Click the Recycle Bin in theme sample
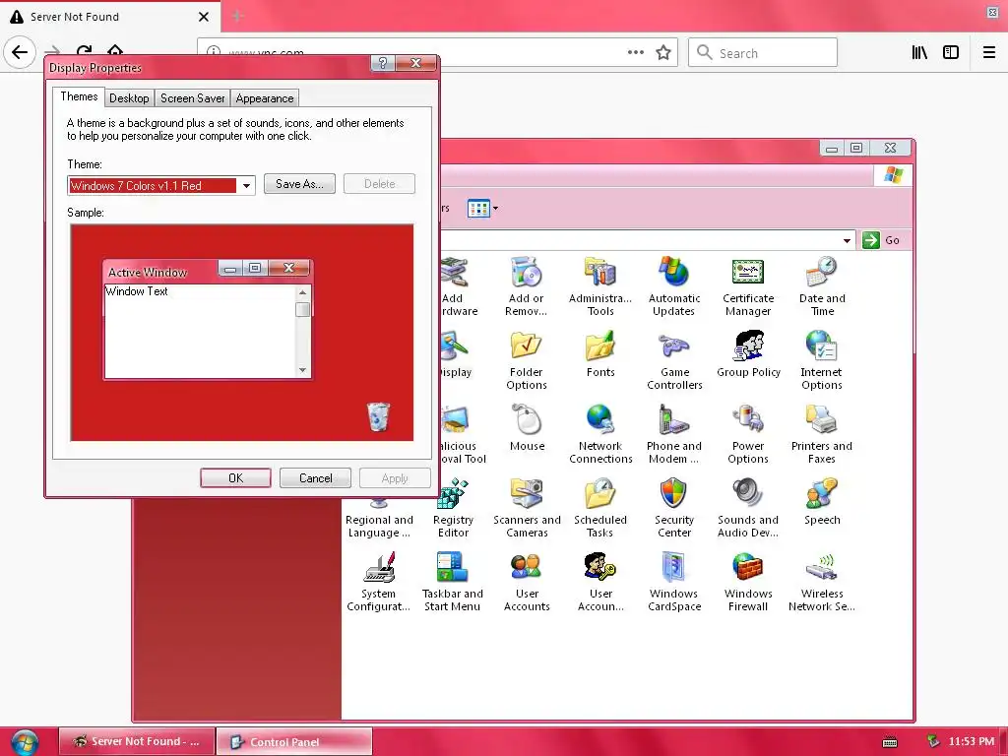Screen dimensions: 1008x756 [378, 416]
